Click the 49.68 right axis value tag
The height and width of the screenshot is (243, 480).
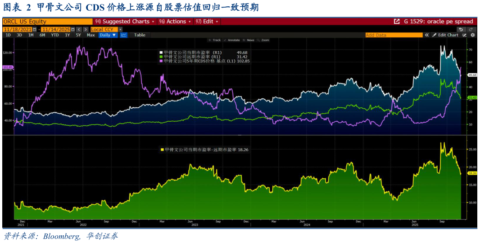point(472,75)
